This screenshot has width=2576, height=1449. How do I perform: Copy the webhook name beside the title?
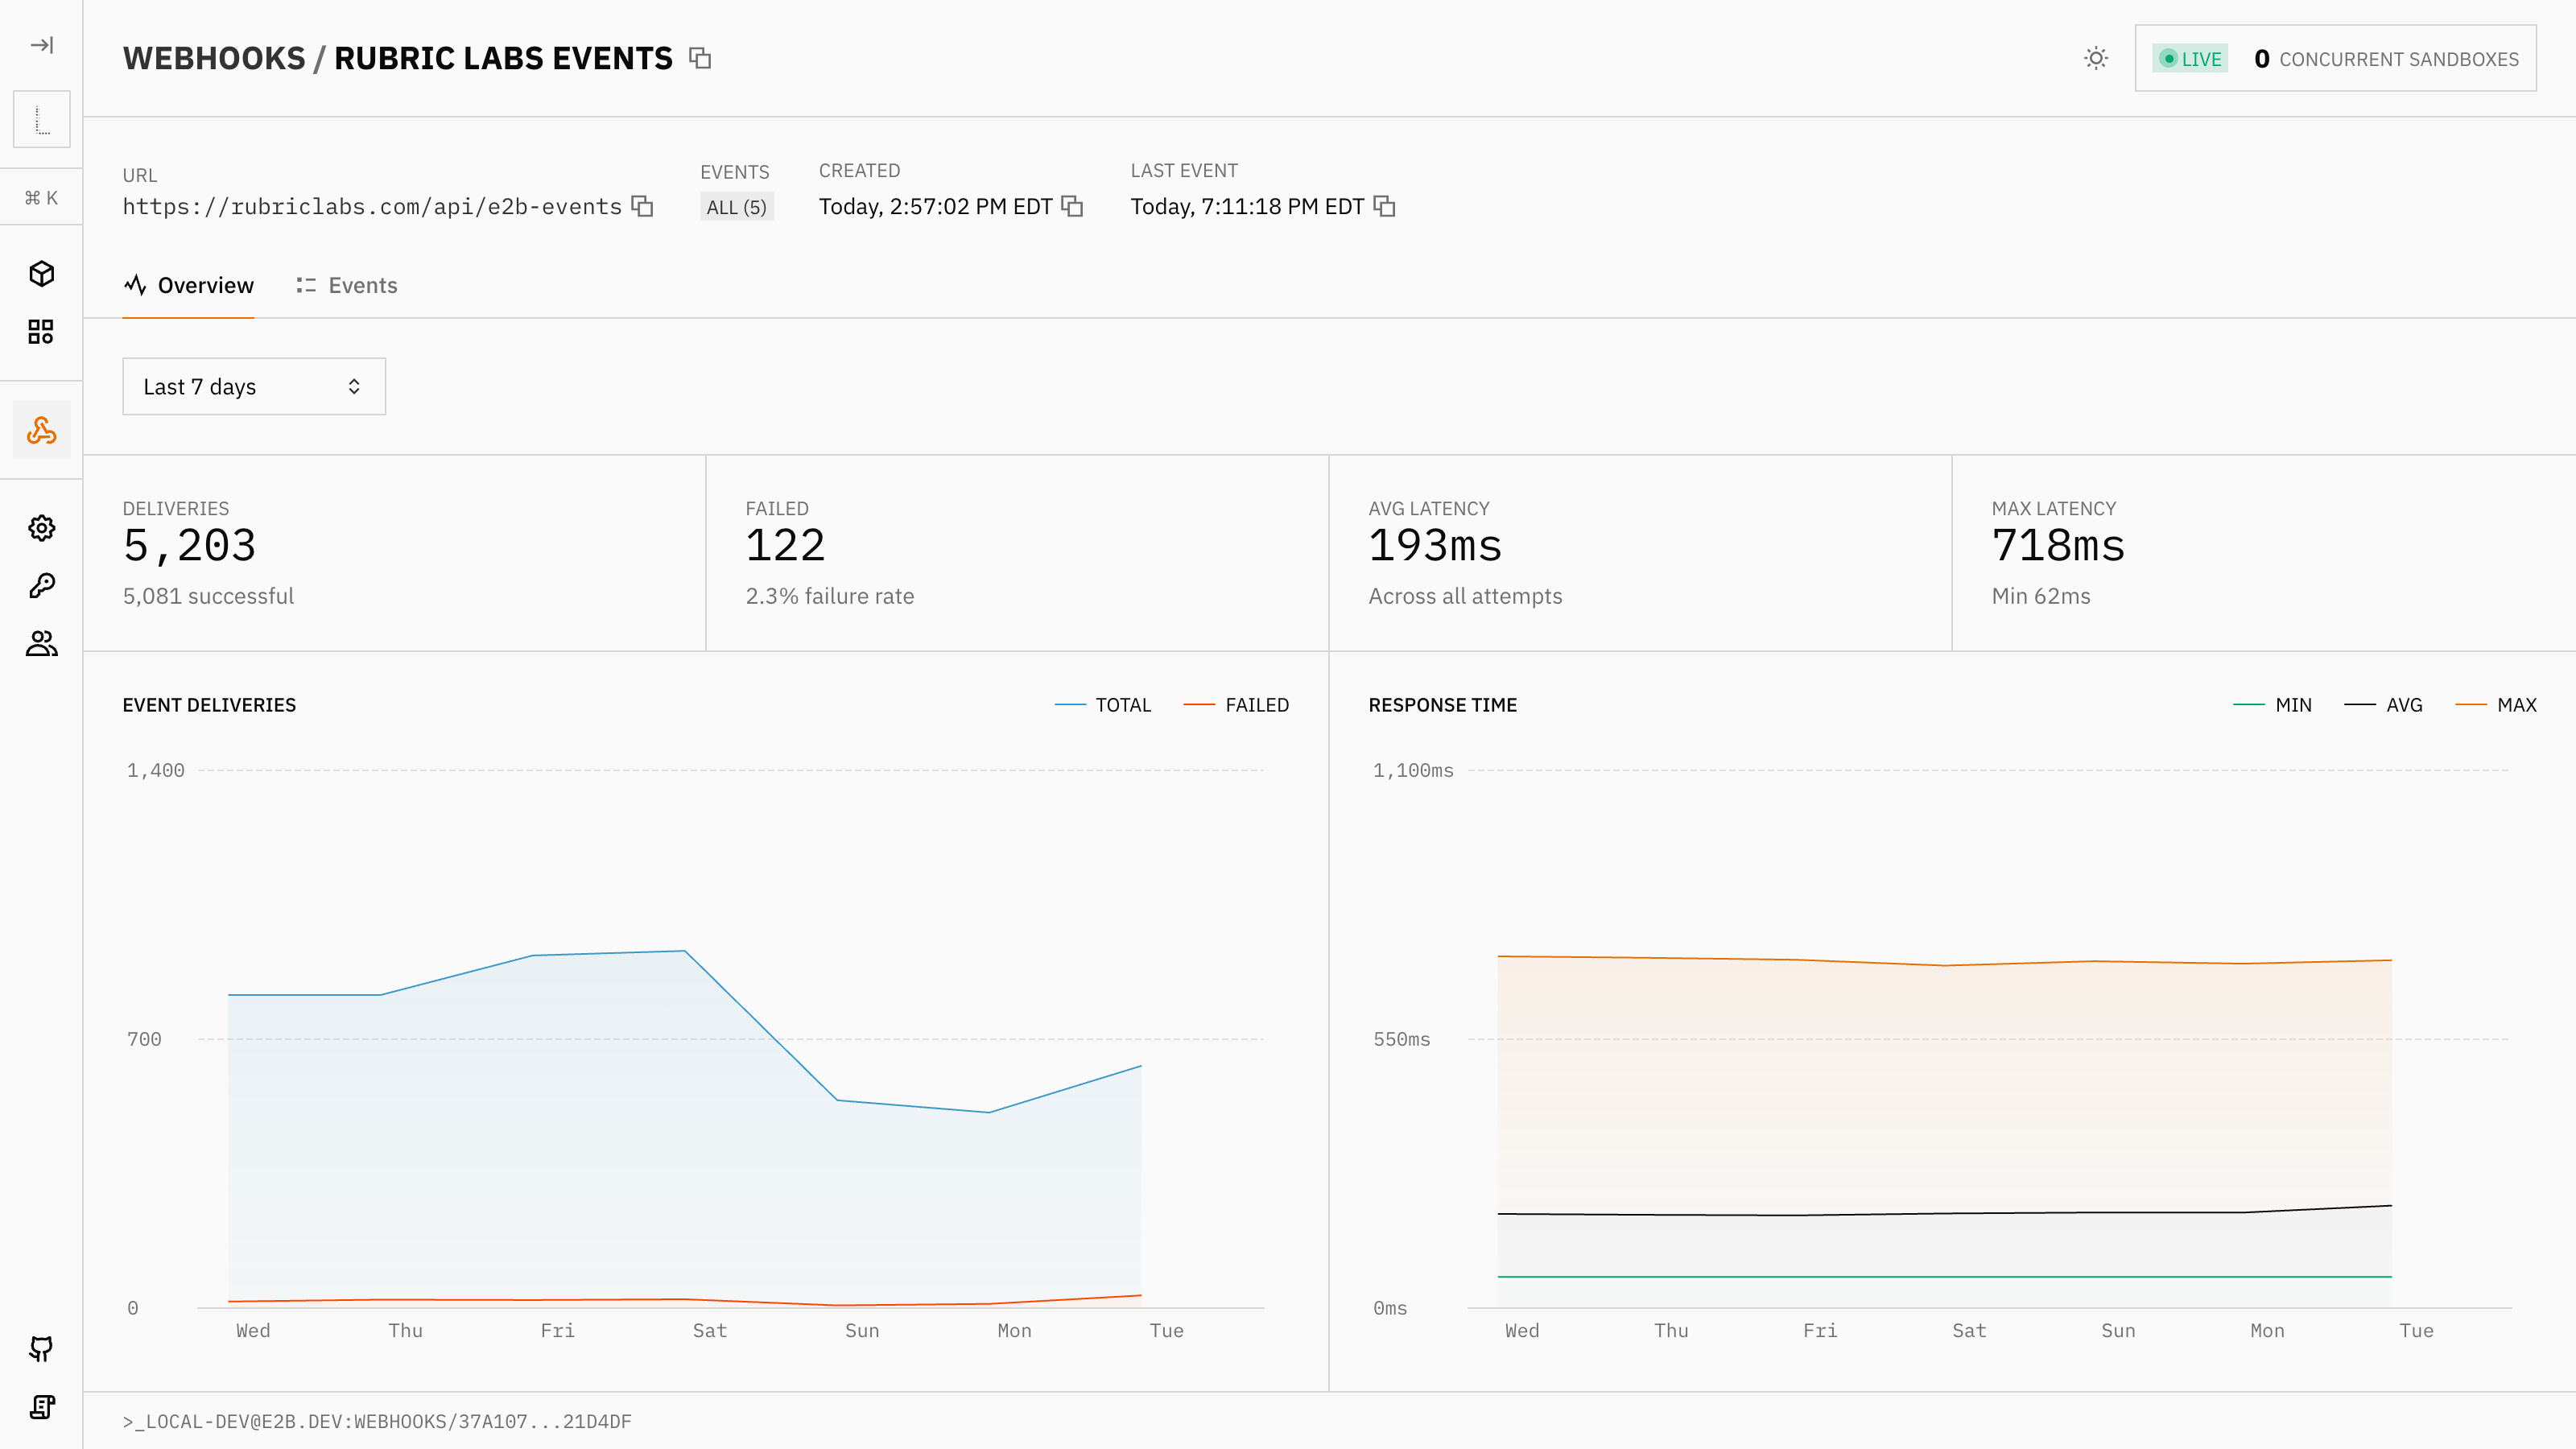pos(700,58)
